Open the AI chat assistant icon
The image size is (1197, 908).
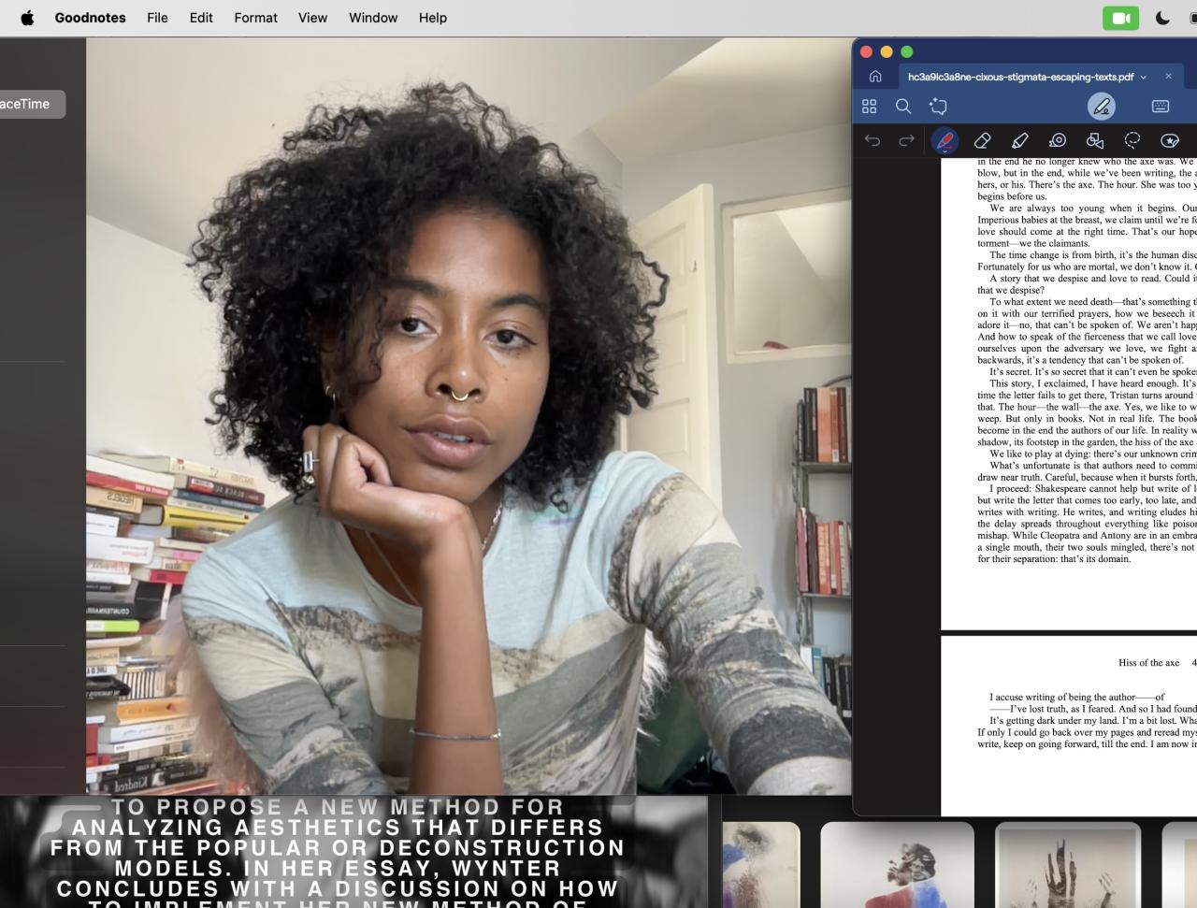[x=938, y=107]
